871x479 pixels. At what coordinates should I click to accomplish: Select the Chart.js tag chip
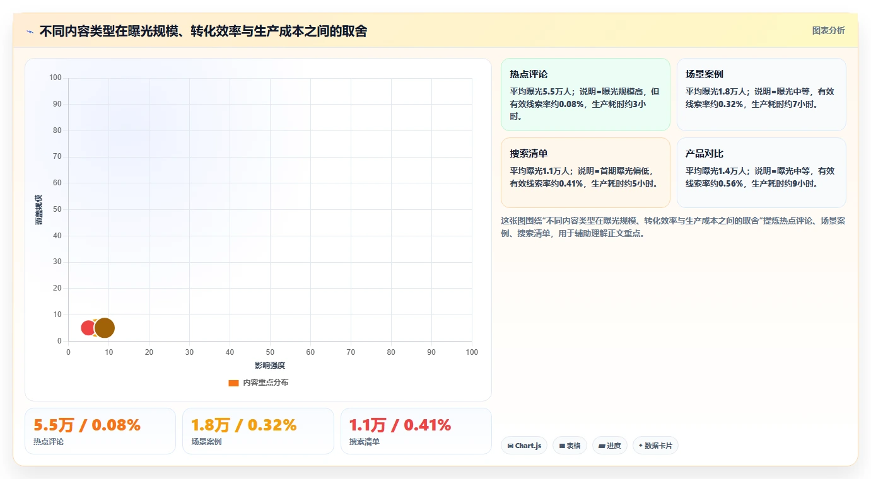click(524, 446)
